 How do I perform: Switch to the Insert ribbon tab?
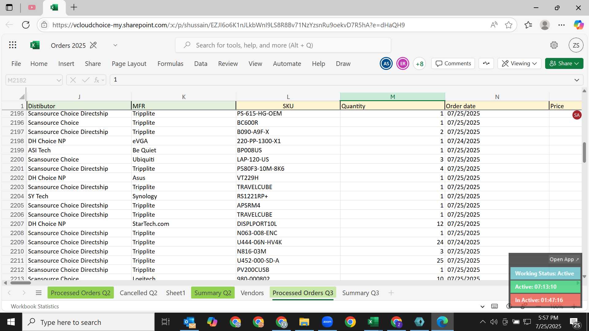coord(66,63)
